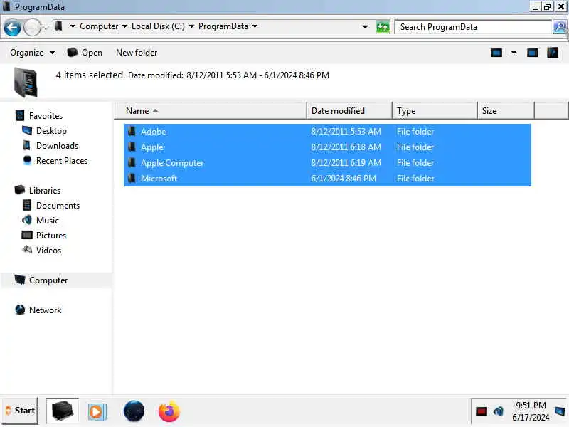This screenshot has height=427, width=569.
Task: Open Recent Places in Favorites
Action: [62, 161]
